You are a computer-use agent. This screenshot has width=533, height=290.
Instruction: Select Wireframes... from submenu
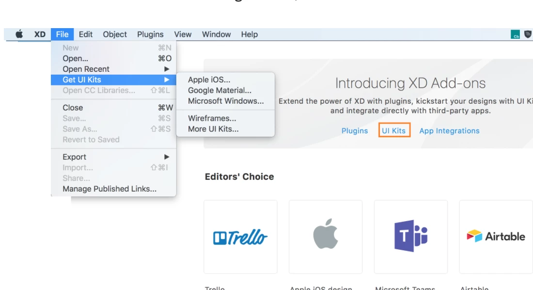pos(225,118)
